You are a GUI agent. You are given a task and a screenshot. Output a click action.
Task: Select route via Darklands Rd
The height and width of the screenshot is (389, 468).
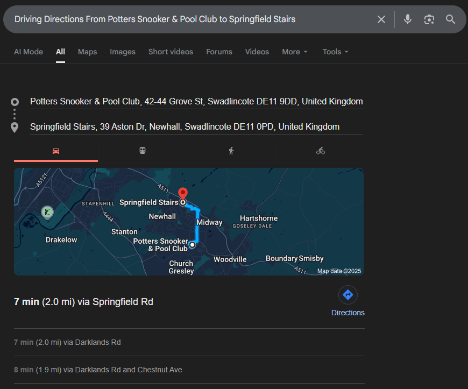click(x=67, y=342)
